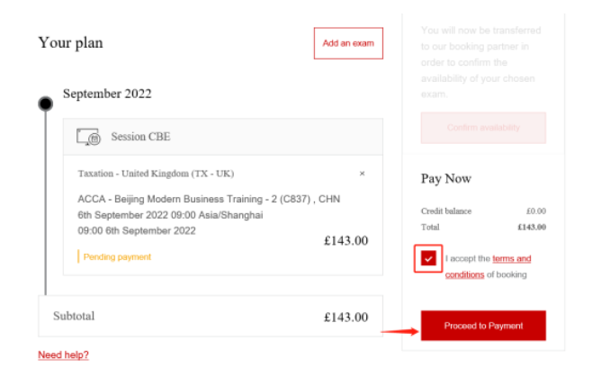Click the £143.00 price in the exam card
The image size is (601, 368).
345,240
